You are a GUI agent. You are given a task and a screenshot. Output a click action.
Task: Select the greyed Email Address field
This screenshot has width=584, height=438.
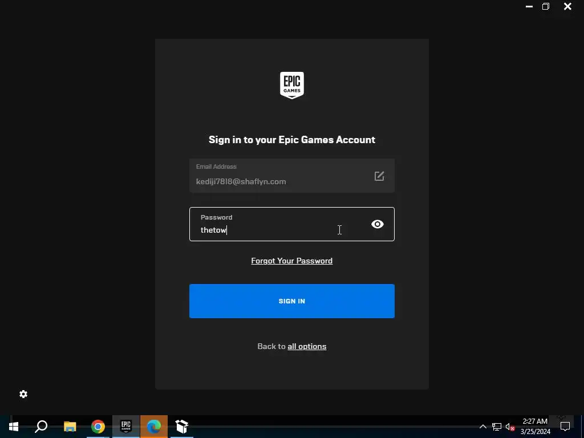point(291,176)
